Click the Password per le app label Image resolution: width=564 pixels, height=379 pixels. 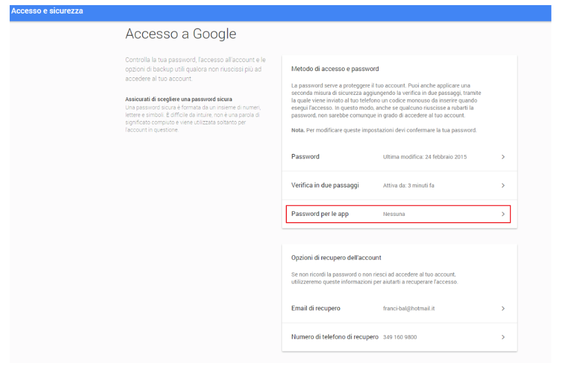click(320, 214)
